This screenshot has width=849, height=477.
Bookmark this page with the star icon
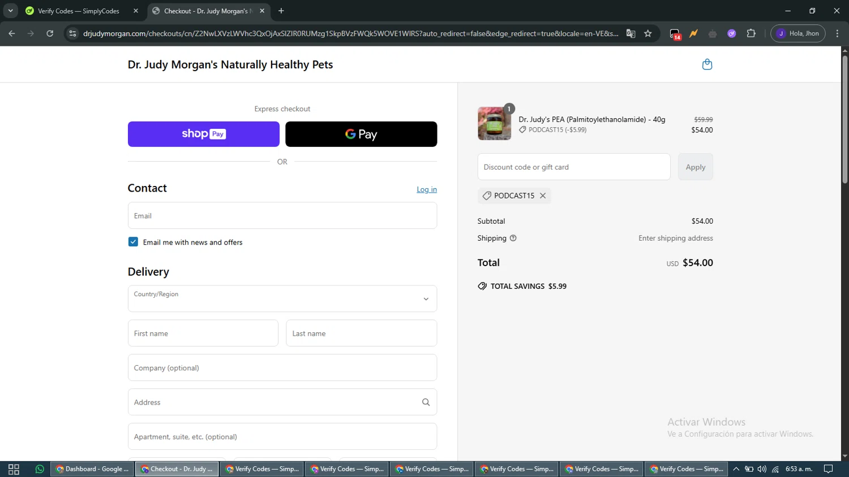[648, 33]
